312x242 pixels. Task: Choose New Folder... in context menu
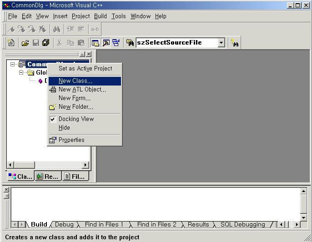(85, 107)
